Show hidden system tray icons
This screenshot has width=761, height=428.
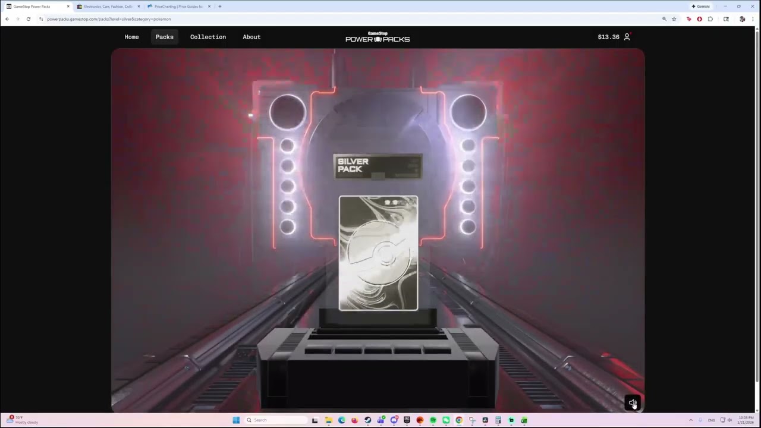tap(691, 420)
